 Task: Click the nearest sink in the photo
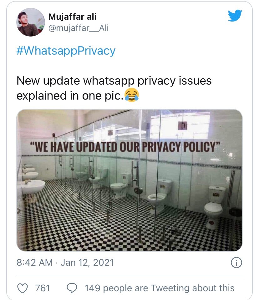pos(33,187)
